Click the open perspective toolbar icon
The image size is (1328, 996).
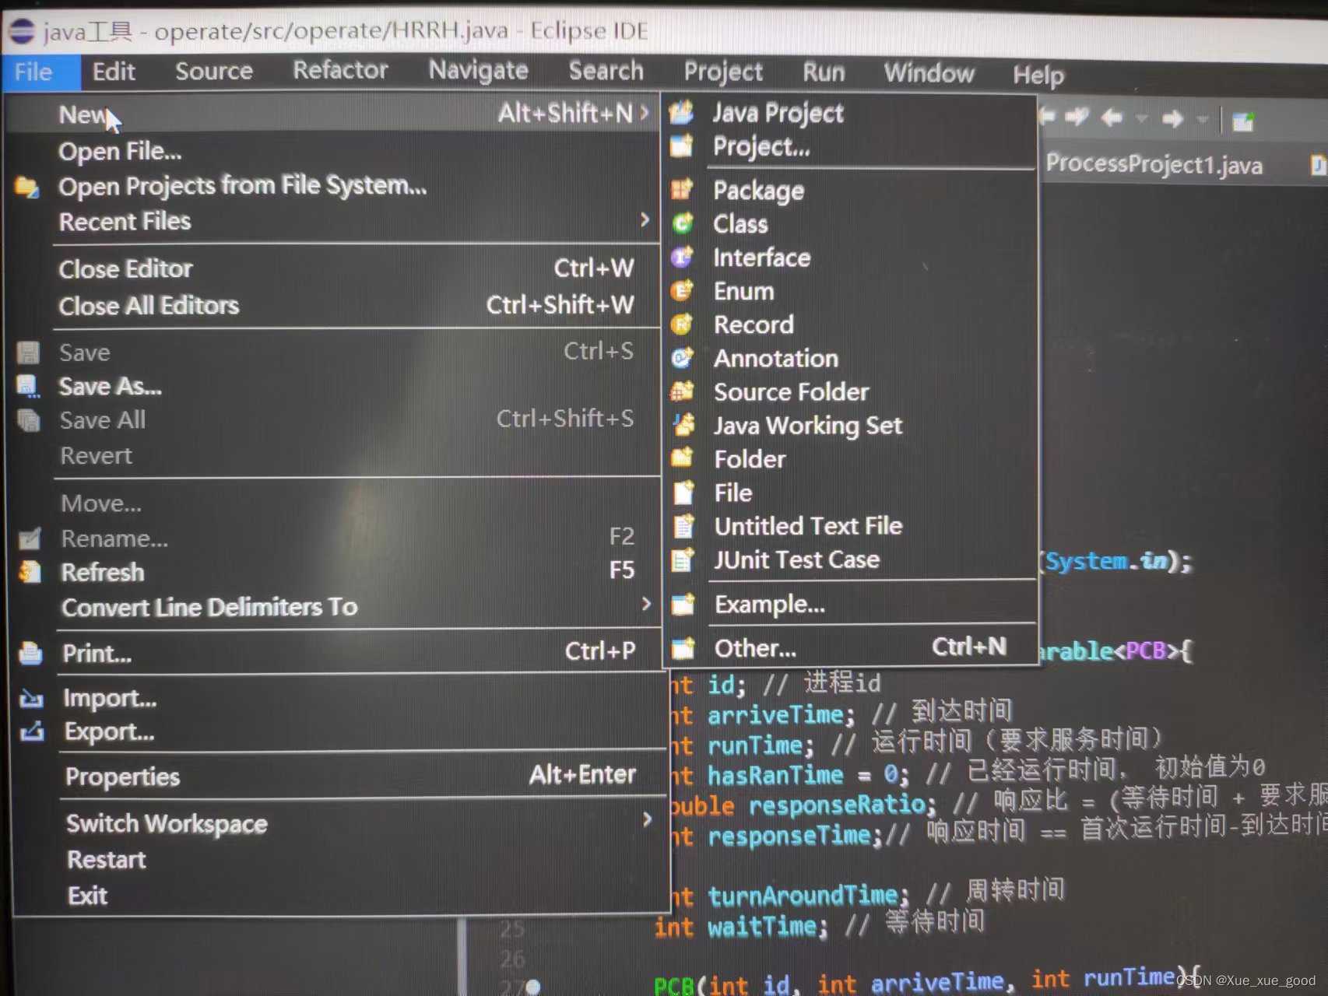click(1243, 122)
